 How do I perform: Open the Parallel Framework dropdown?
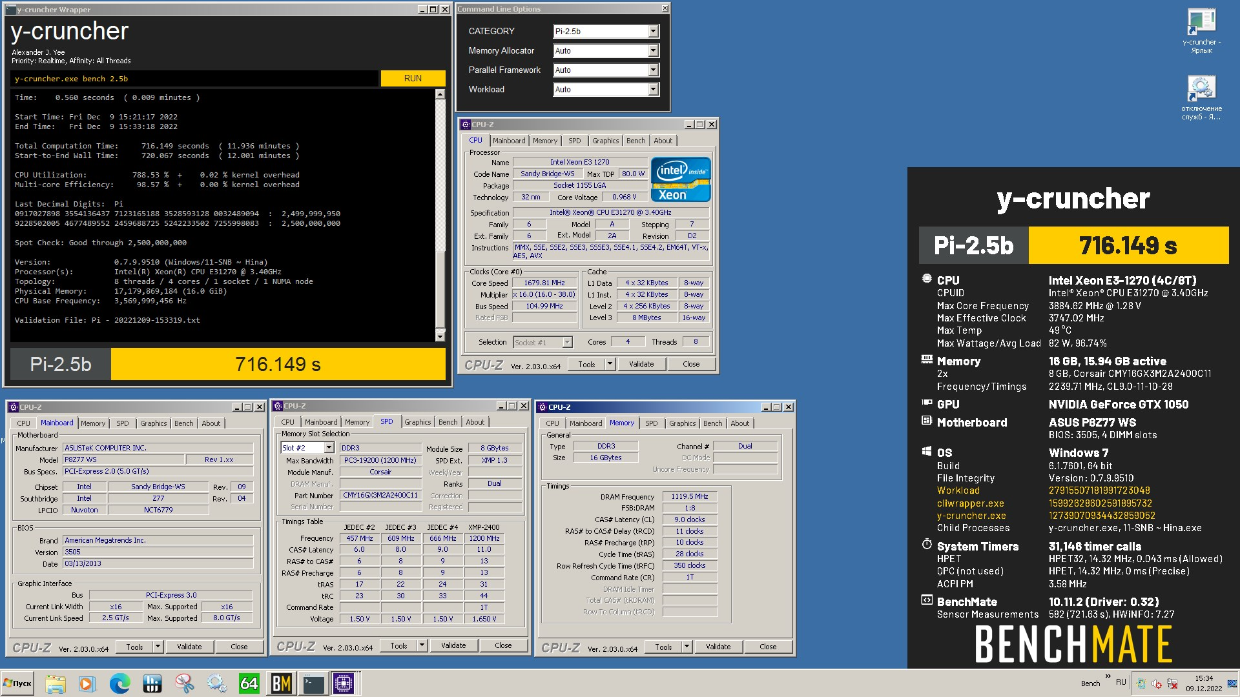click(x=653, y=70)
